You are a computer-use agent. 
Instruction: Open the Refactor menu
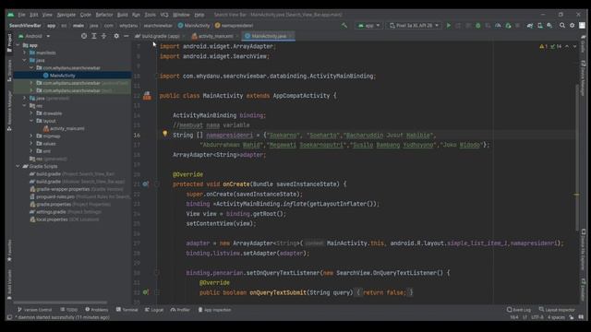104,15
